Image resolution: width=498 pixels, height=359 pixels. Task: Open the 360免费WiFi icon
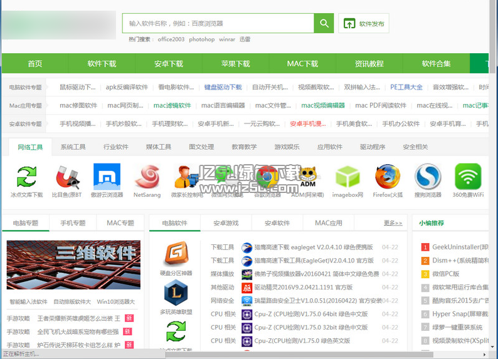tap(468, 177)
